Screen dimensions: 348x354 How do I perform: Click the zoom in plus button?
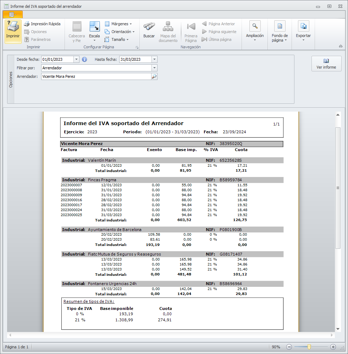(333, 347)
